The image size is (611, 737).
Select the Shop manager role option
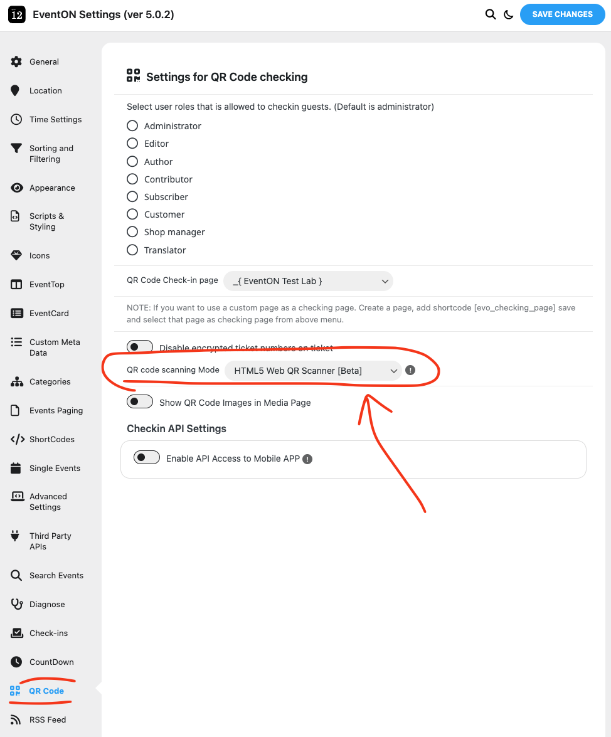132,232
